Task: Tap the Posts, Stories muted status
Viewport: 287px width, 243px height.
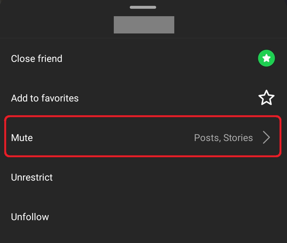Action: pos(224,138)
